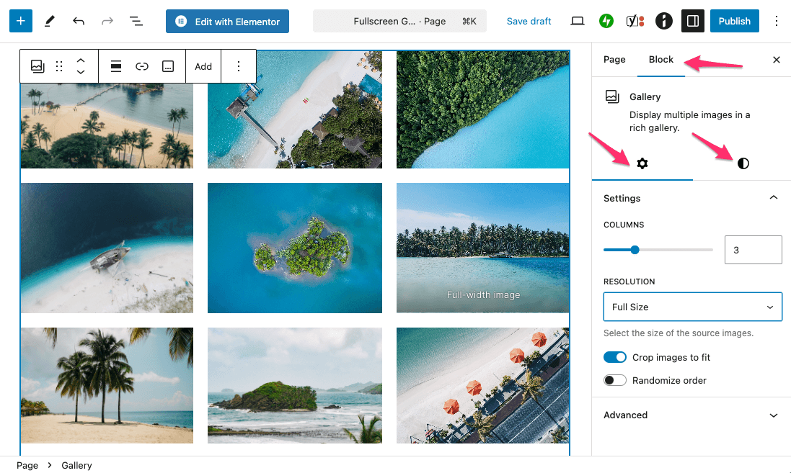Click the Publish button
Image resolution: width=791 pixels, height=473 pixels.
click(734, 21)
